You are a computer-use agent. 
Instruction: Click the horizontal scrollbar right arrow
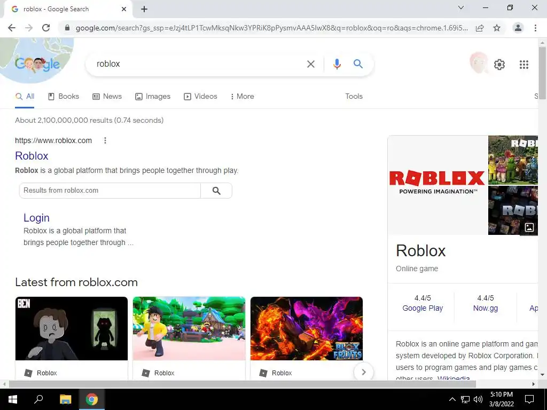534,384
